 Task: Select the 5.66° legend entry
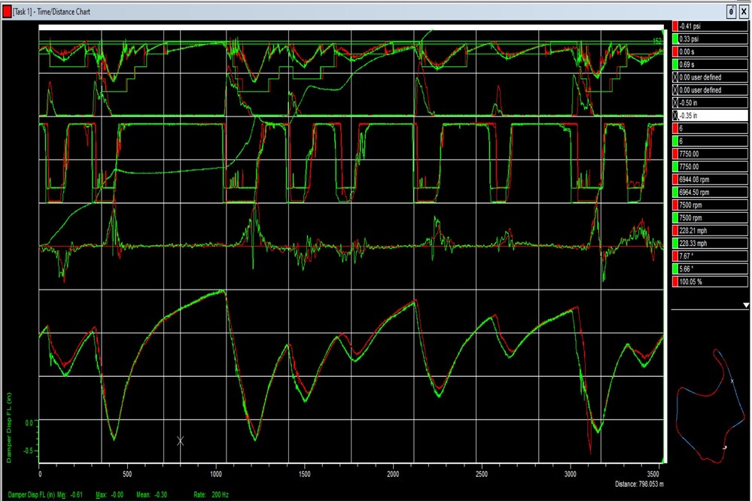(710, 269)
